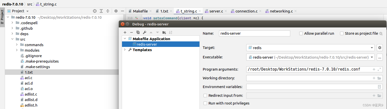The image size is (387, 109).
Task: Click redis-7.0.10 in breadcrumb
Action: click(x=13, y=4)
